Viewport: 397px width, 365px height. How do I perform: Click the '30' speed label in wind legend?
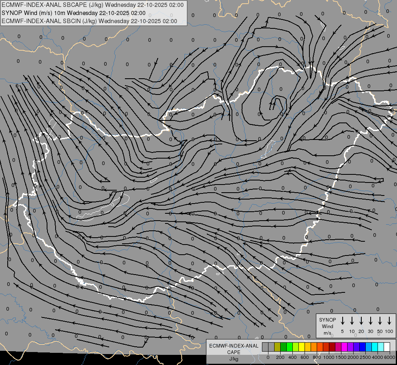(371, 331)
